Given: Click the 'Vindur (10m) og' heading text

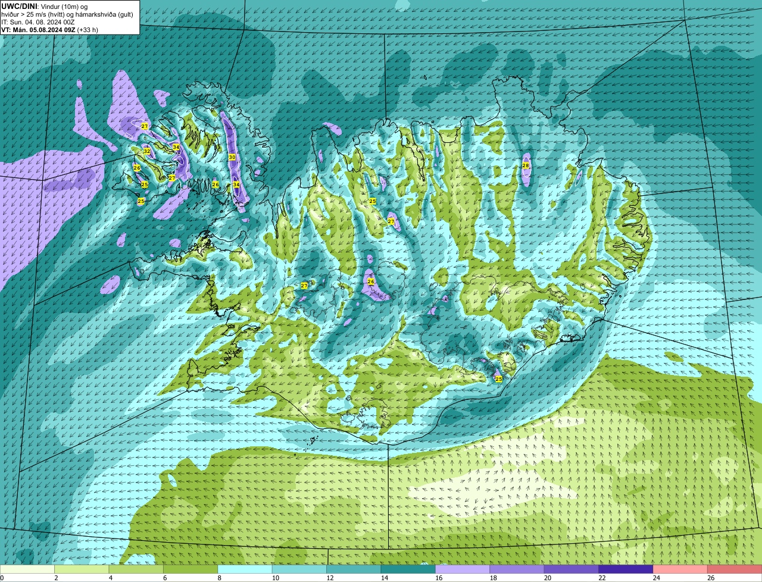Looking at the screenshot, I should tap(64, 7).
